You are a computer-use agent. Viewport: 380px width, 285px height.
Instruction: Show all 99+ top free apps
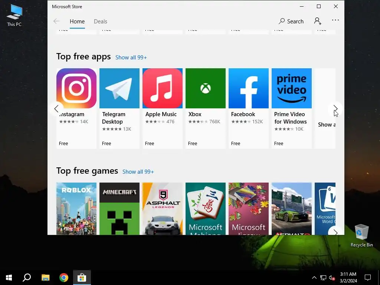tap(131, 58)
